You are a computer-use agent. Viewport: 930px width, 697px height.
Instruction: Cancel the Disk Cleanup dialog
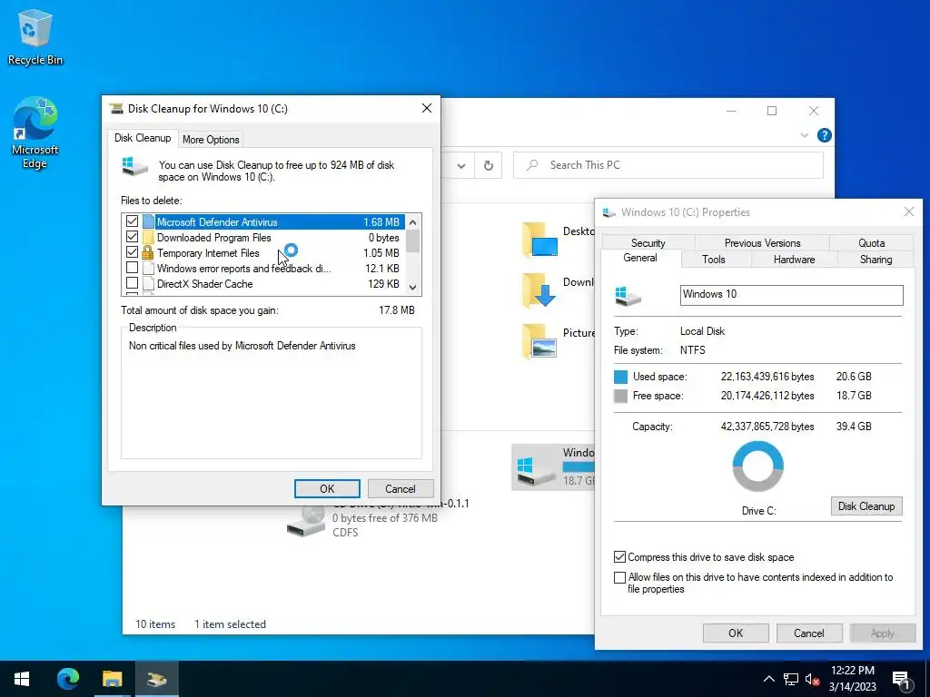click(x=401, y=489)
